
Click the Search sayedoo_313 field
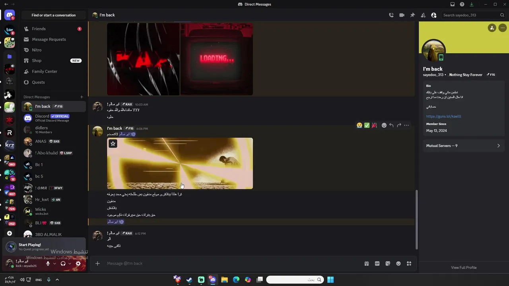tap(473, 15)
